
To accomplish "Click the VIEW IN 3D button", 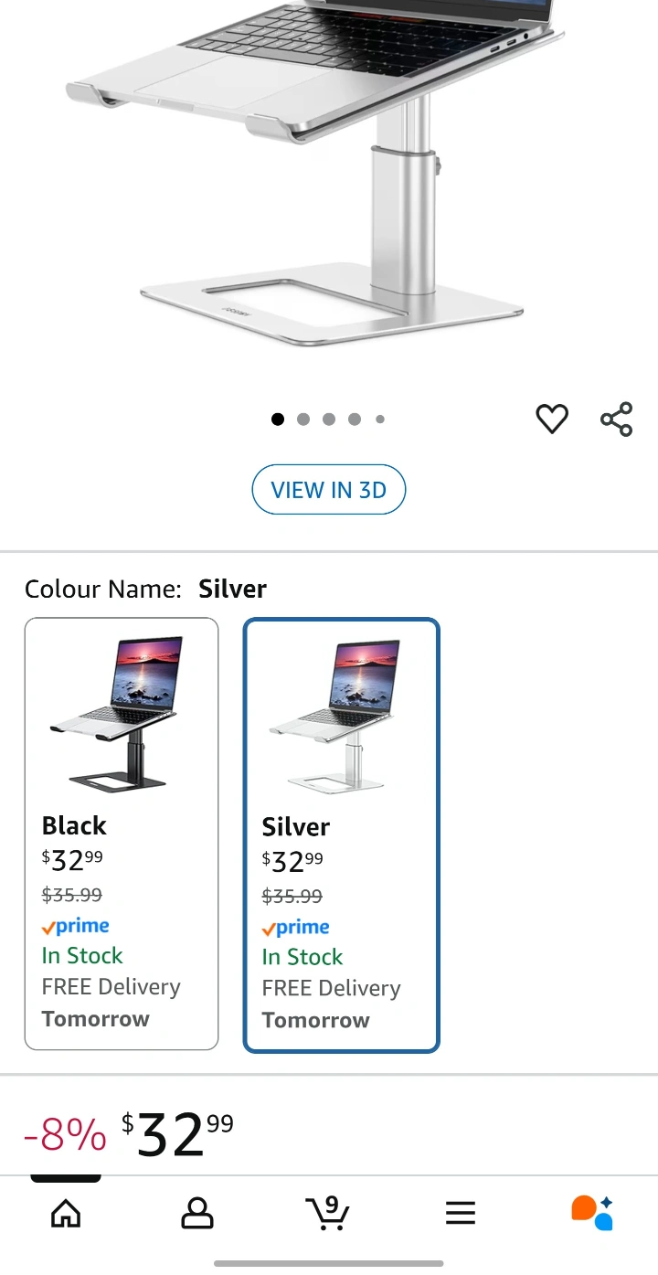I will (328, 490).
